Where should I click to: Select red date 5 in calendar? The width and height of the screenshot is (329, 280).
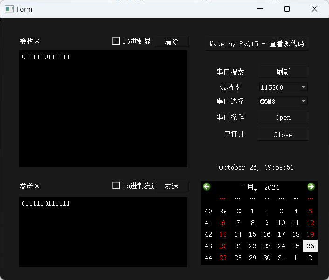click(310, 211)
